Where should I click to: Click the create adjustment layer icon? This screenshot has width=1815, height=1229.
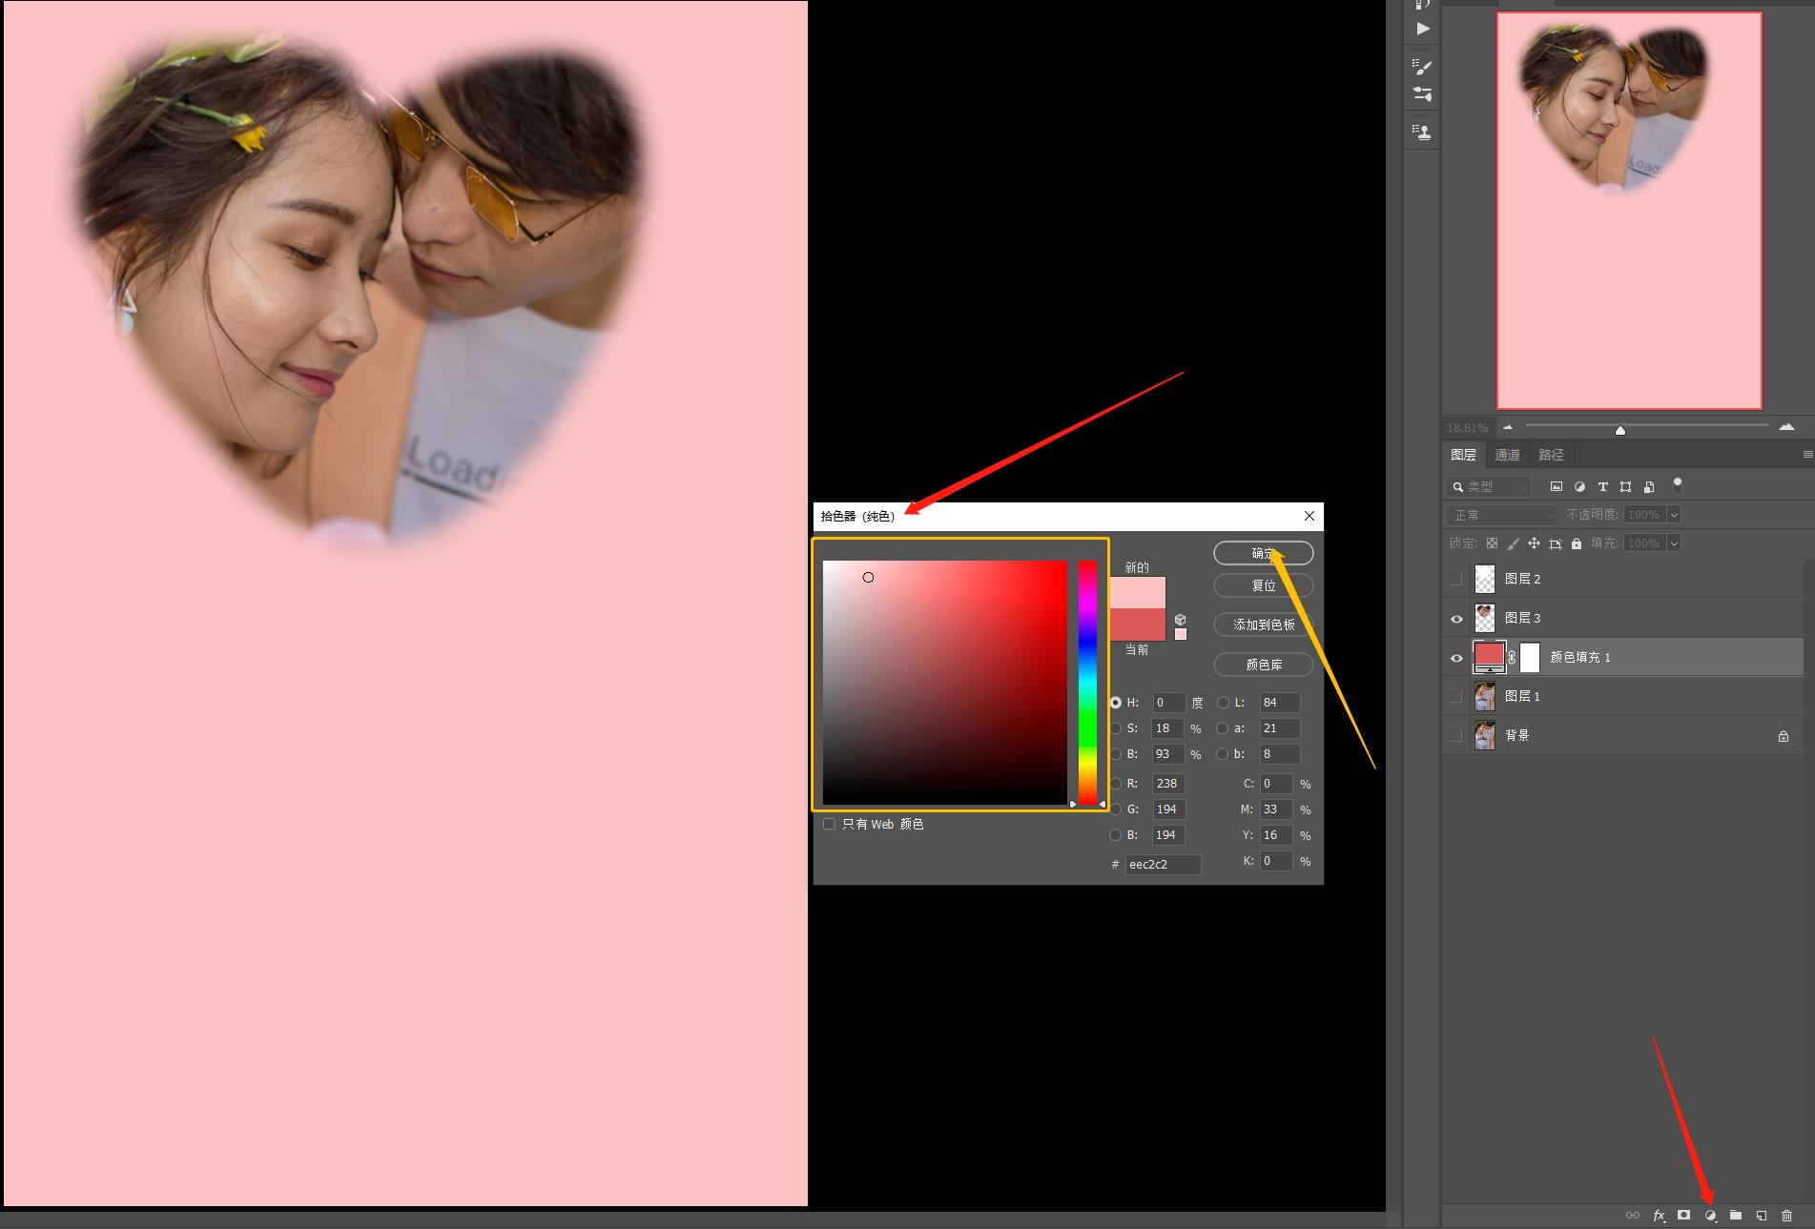tap(1710, 1216)
